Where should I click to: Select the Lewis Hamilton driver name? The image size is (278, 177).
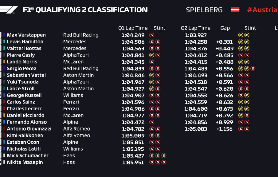tap(25, 42)
